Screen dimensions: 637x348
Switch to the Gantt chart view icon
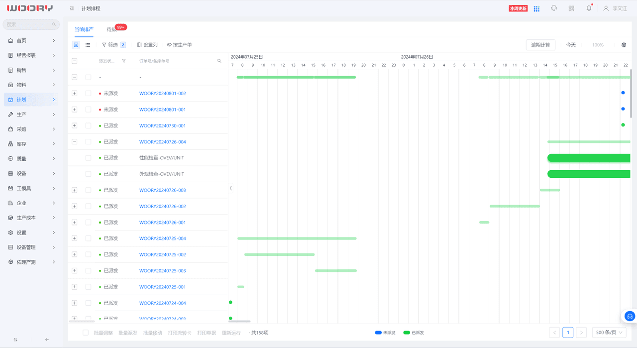[x=76, y=45]
